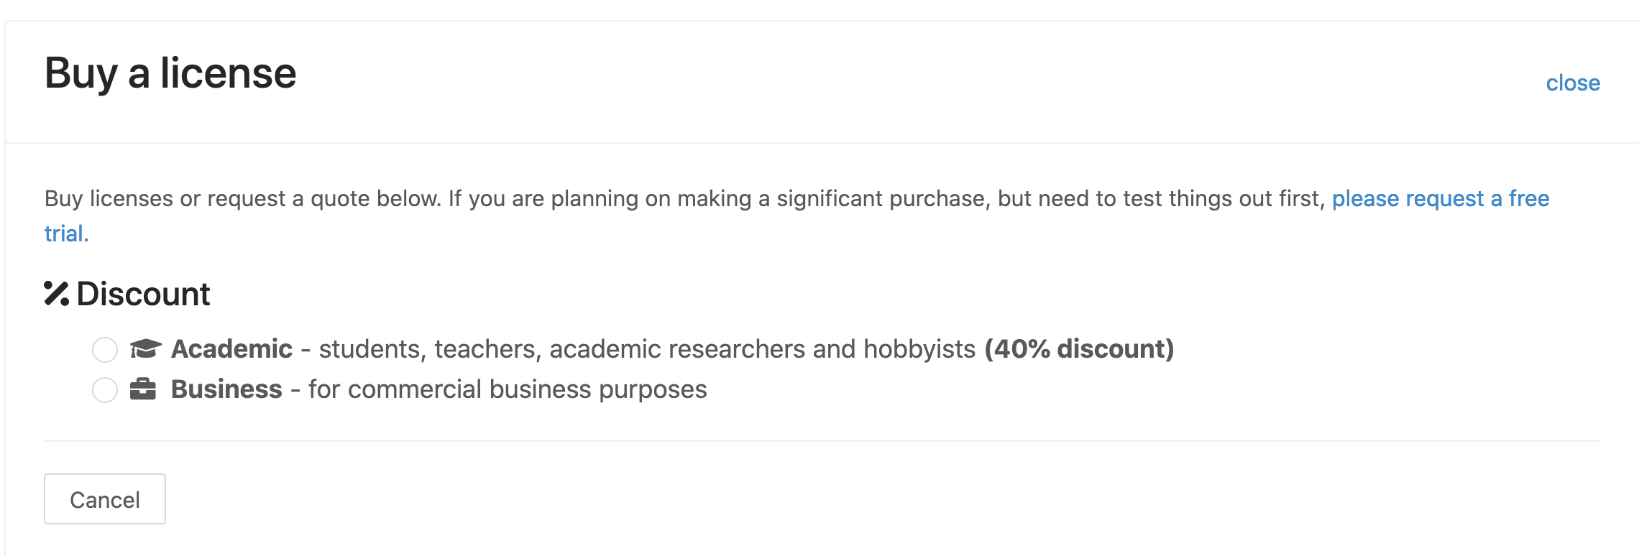This screenshot has height=556, width=1639.
Task: Click the "trial." link text
Action: 66,233
